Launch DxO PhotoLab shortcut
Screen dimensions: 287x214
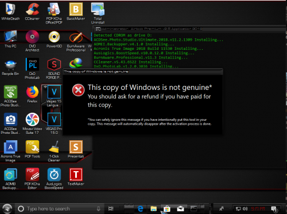coord(32,69)
